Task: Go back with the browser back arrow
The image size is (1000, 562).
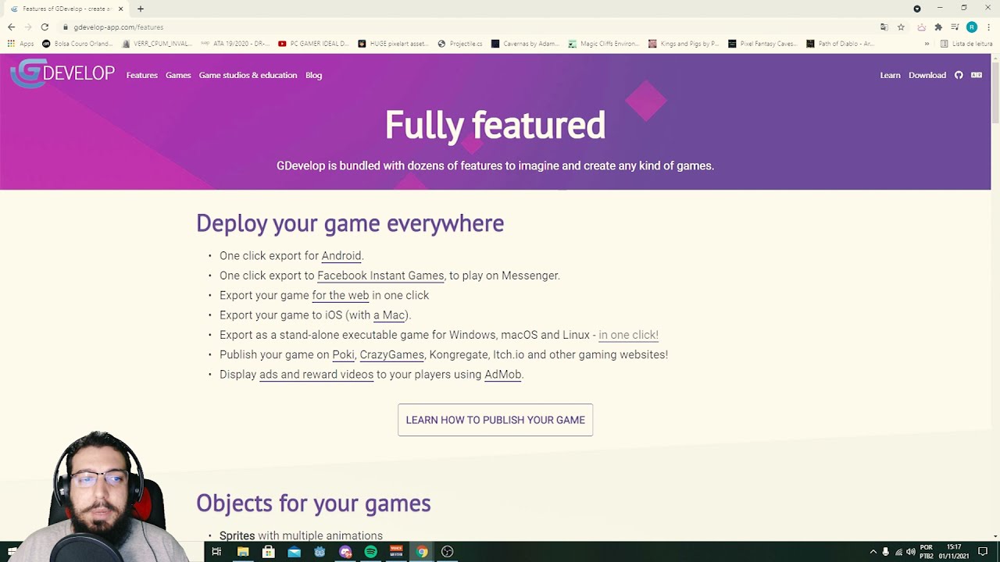Action: [11, 27]
